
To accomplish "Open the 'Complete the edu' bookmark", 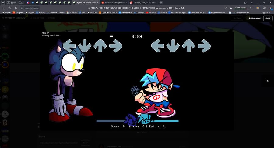I will click(197, 12).
